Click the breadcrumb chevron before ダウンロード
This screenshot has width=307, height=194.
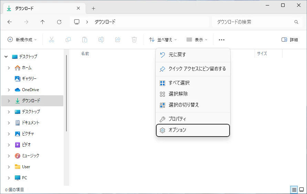(x=87, y=22)
